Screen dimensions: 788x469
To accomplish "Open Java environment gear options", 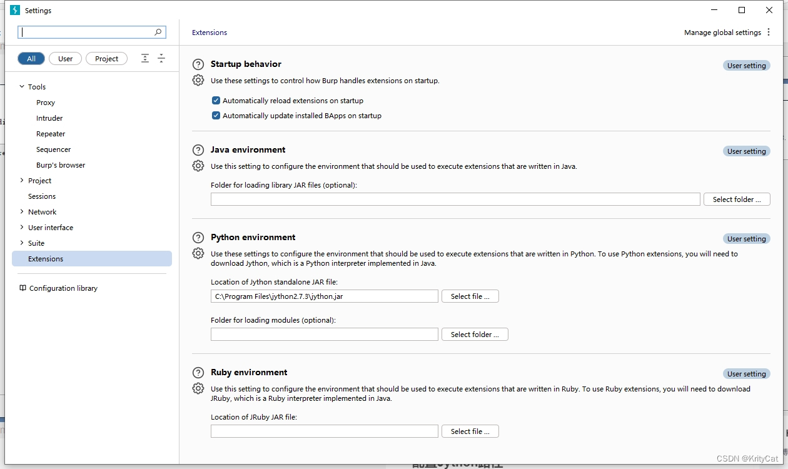I will (198, 166).
